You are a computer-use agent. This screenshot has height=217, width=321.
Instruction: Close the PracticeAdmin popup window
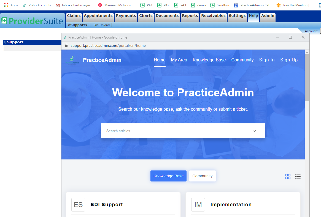303,37
